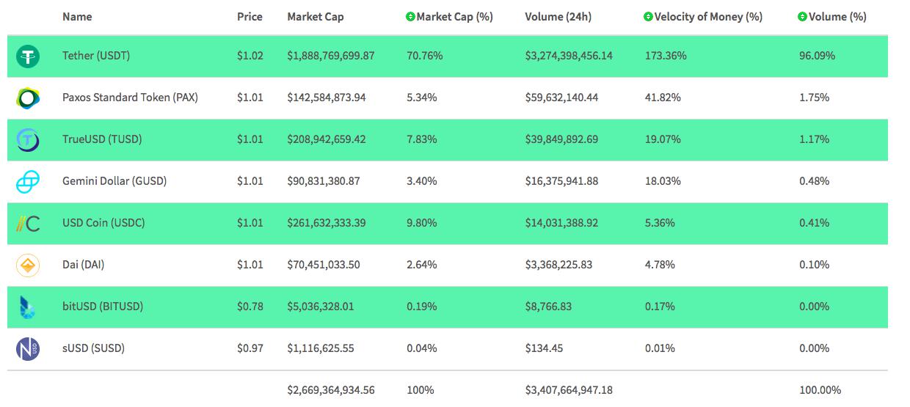The width and height of the screenshot is (910, 407).
Task: Click the sUSD round logo icon
Action: (28, 348)
